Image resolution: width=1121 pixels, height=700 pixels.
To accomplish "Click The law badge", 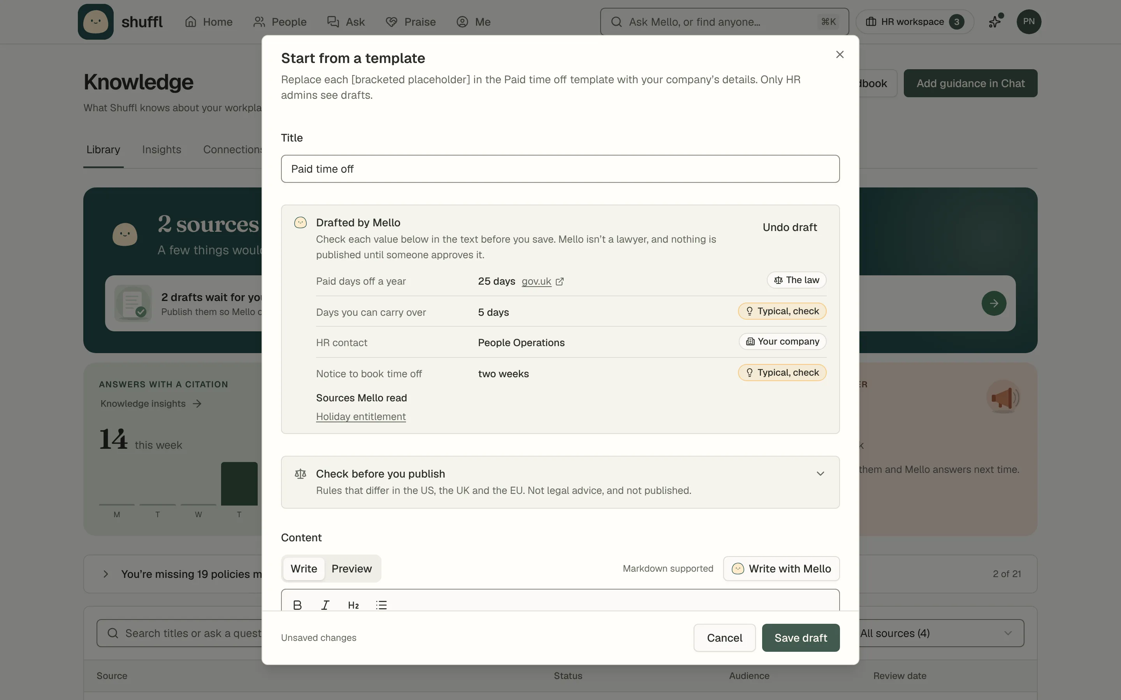I will [x=796, y=280].
